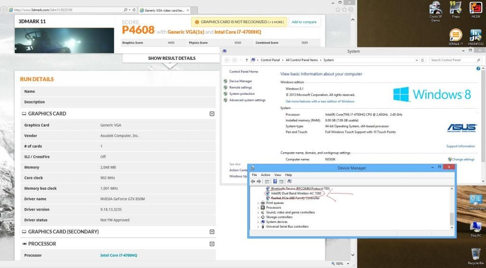This screenshot has height=268, width=486.
Task: Open the 3DMark 11 desktop shortcut
Action: pyautogui.click(x=456, y=37)
